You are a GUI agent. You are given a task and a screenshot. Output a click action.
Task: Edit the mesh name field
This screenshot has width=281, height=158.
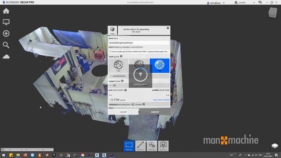point(139,43)
